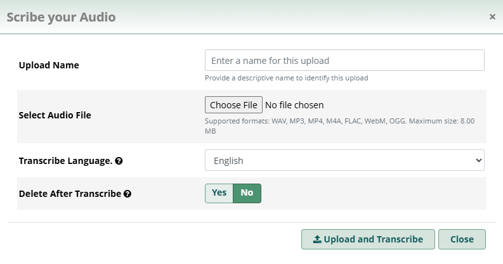Screen dimensions: 503x264
Task: Click the upload arrow icon in the Upload button
Action: [x=317, y=239]
